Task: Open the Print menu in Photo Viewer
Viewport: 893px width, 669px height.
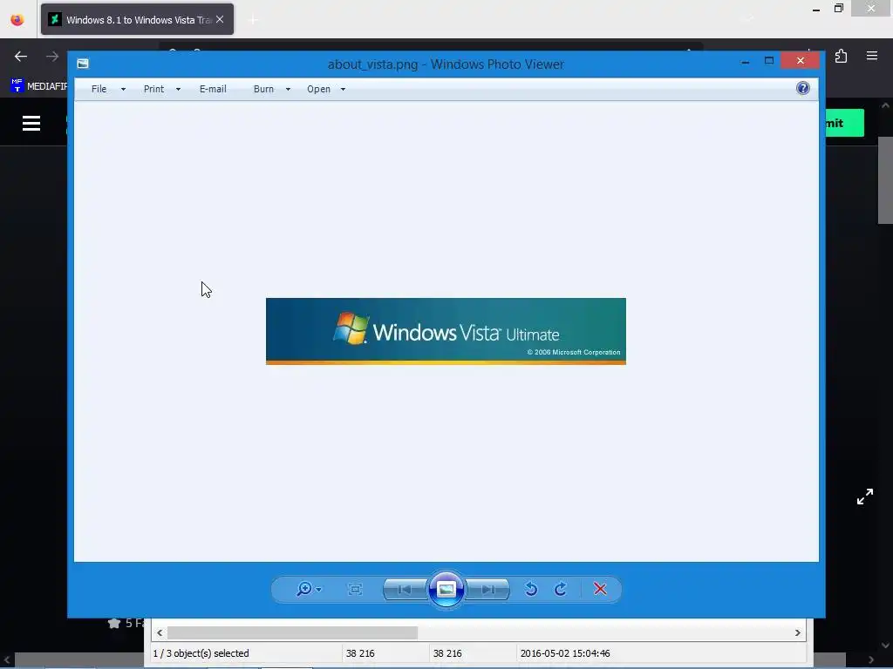Action: pyautogui.click(x=153, y=89)
